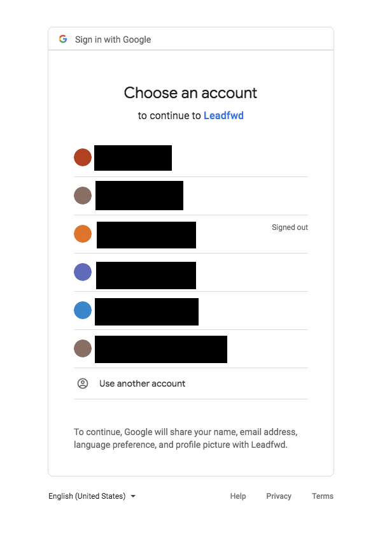Pick the signed-out account with orange avatar

[x=191, y=234]
